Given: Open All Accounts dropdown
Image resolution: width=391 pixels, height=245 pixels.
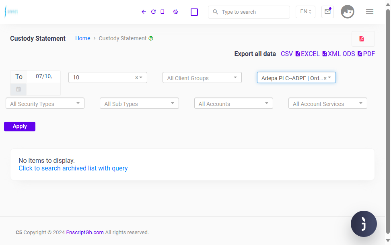Looking at the screenshot, I should click(234, 104).
